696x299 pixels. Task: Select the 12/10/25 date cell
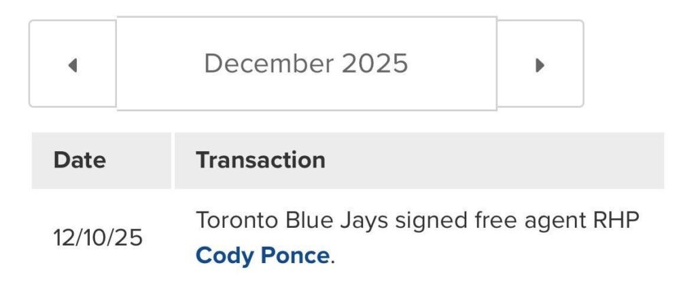(98, 238)
